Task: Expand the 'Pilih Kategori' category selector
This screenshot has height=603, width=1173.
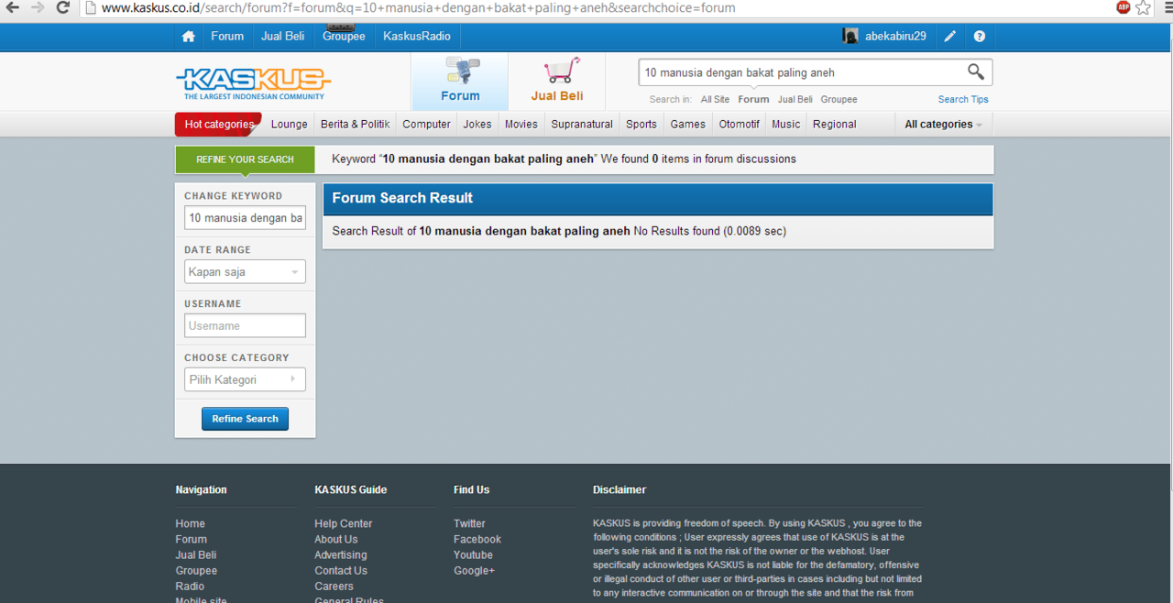Action: pyautogui.click(x=245, y=379)
